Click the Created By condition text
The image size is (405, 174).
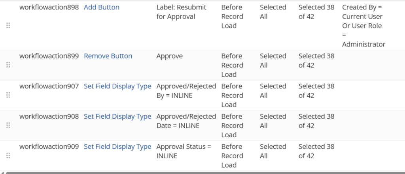(x=364, y=26)
